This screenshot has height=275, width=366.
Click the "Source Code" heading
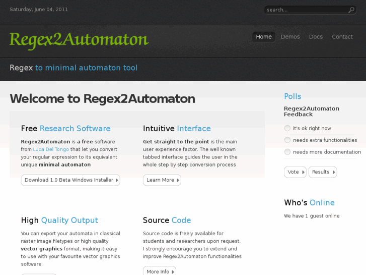coord(167,220)
